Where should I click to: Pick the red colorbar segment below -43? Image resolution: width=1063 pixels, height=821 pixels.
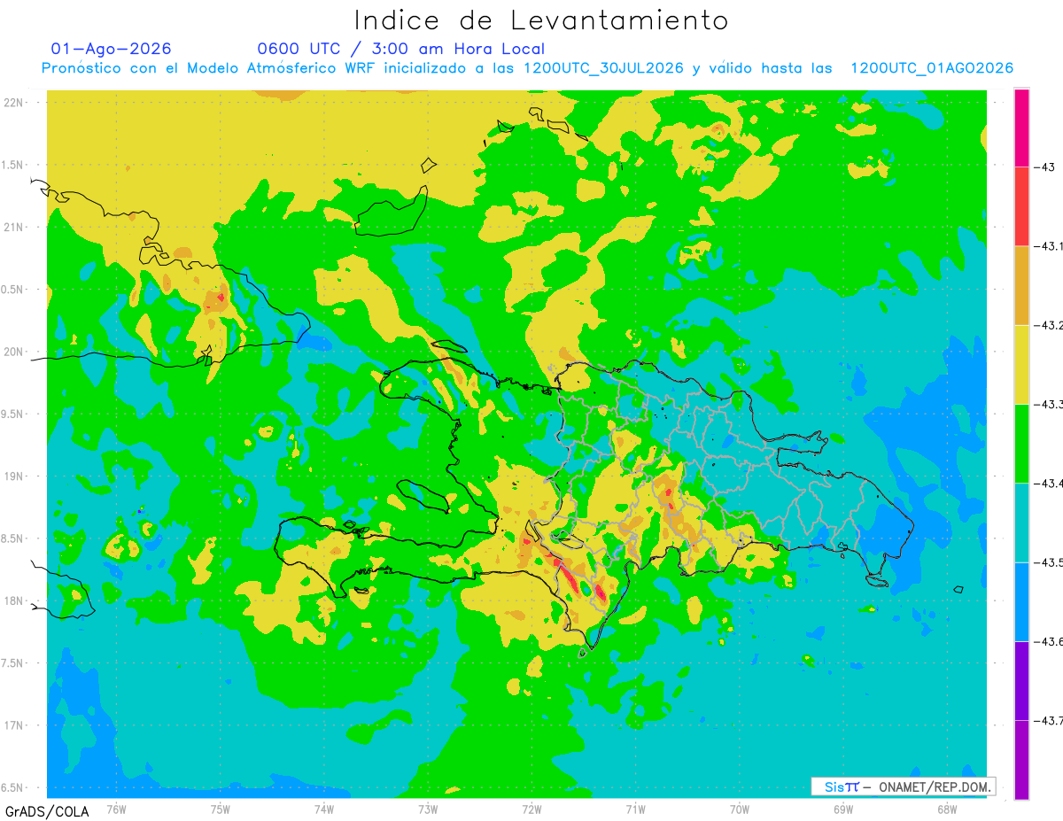[1021, 206]
